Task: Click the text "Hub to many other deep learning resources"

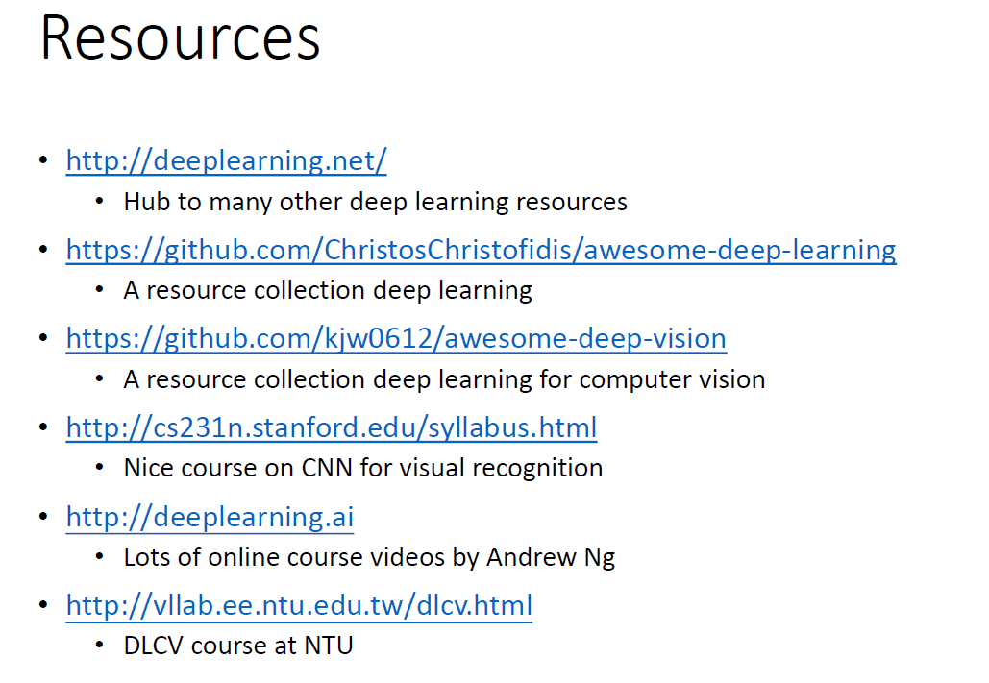Action: coord(375,202)
